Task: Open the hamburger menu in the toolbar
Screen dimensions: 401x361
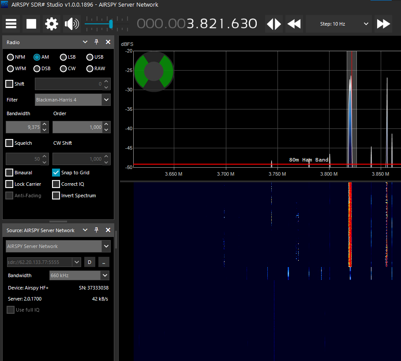Action: tap(11, 23)
